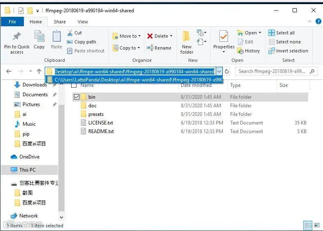Image resolution: width=323 pixels, height=231 pixels.
Task: Click Select all
Action: point(281,33)
